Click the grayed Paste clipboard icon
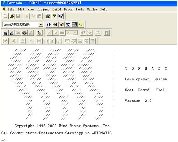The image size is (178, 142). point(39,16)
